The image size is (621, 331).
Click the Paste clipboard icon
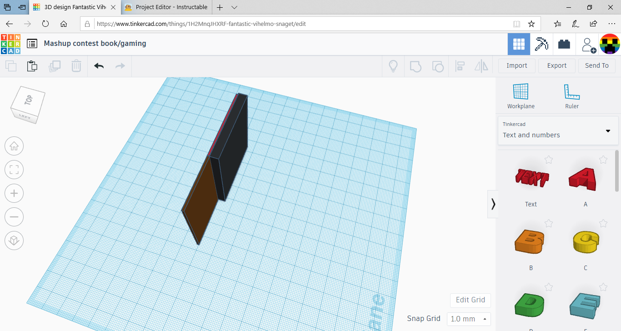(32, 66)
